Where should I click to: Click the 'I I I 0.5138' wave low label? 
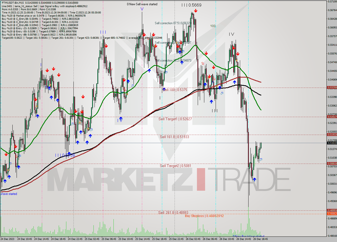65,155
